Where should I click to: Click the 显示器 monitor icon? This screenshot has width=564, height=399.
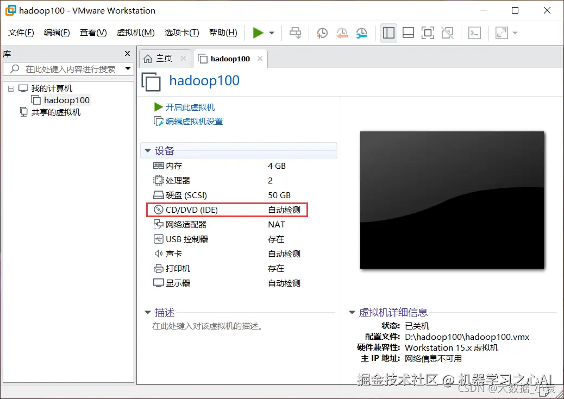(x=158, y=283)
